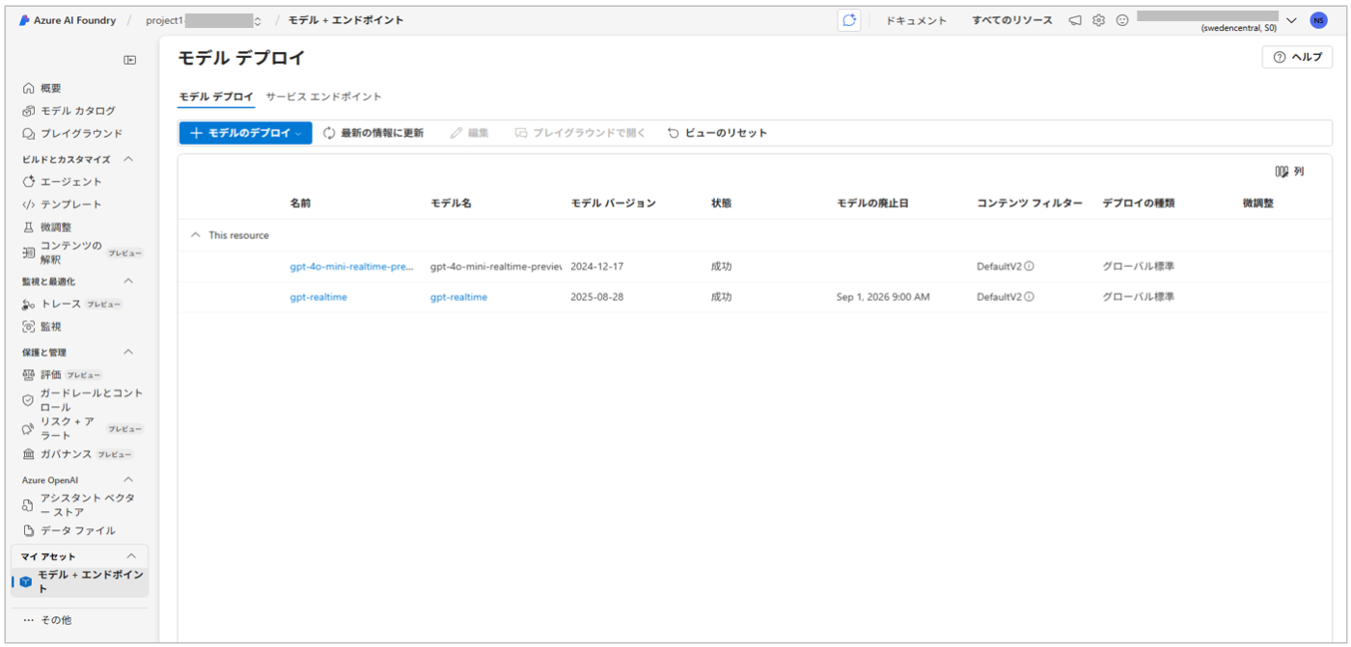Open gpt-4o-mini-realtime-pre... deployment link
The width and height of the screenshot is (1351, 647).
click(352, 266)
